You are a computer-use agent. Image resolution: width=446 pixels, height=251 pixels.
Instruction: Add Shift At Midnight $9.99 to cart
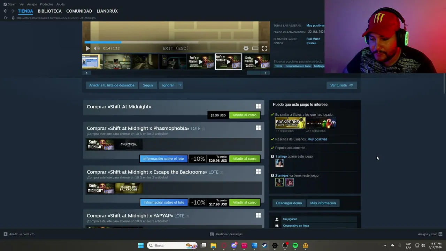pyautogui.click(x=244, y=115)
